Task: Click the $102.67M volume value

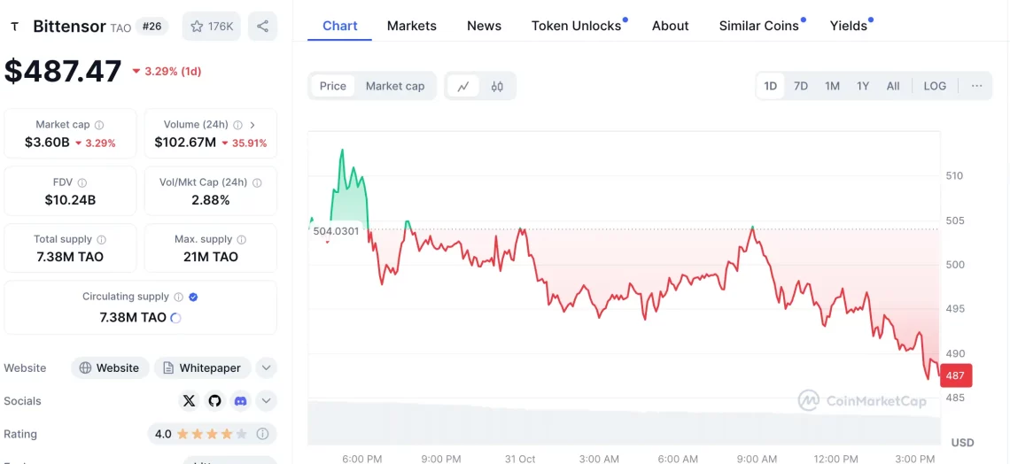Action: (x=185, y=143)
